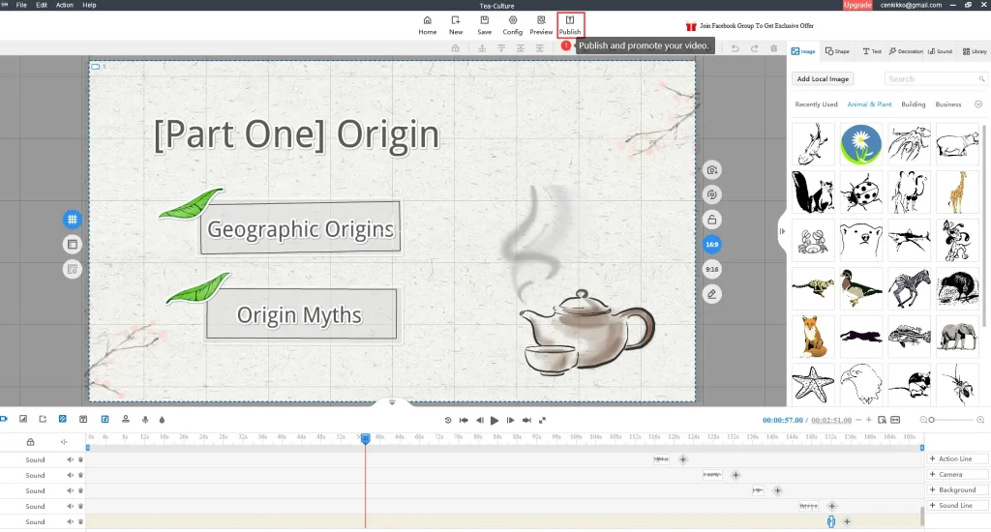
Task: Select the giraffe clipart image
Action: 957,192
